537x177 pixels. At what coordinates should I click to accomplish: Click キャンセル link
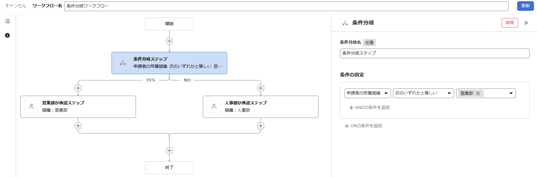click(x=16, y=6)
